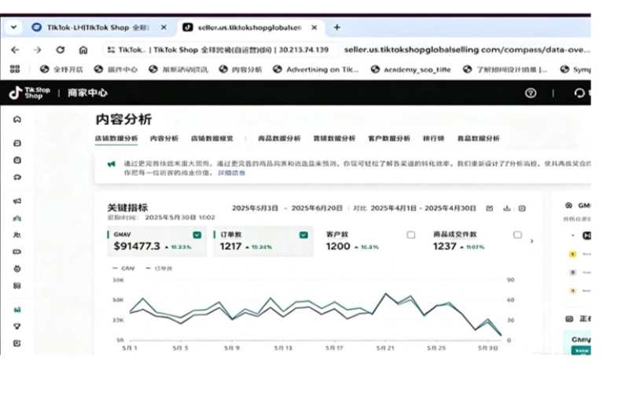Close the seller.us.tiktokshopglobalselling browser tab
Image resolution: width=629 pixels, height=393 pixels.
click(314, 28)
